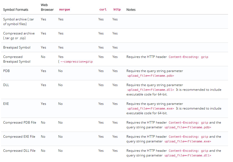233x162 pixels.
Task: Click the Web Browser column header
Action: [x=47, y=7]
